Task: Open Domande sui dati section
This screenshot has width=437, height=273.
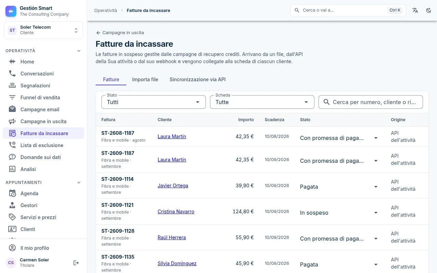Action: [43, 157]
